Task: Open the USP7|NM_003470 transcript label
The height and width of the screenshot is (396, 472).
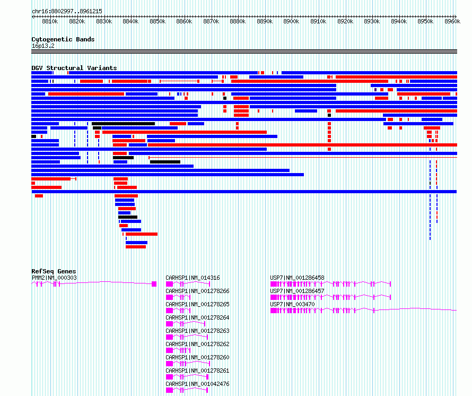Action: point(292,304)
